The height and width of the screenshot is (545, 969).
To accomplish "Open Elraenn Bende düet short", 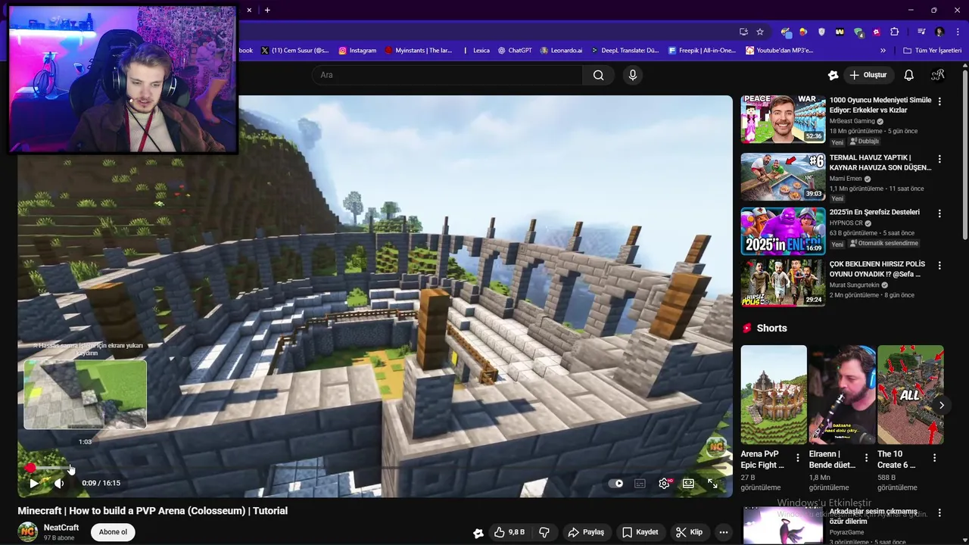I will (842, 394).
